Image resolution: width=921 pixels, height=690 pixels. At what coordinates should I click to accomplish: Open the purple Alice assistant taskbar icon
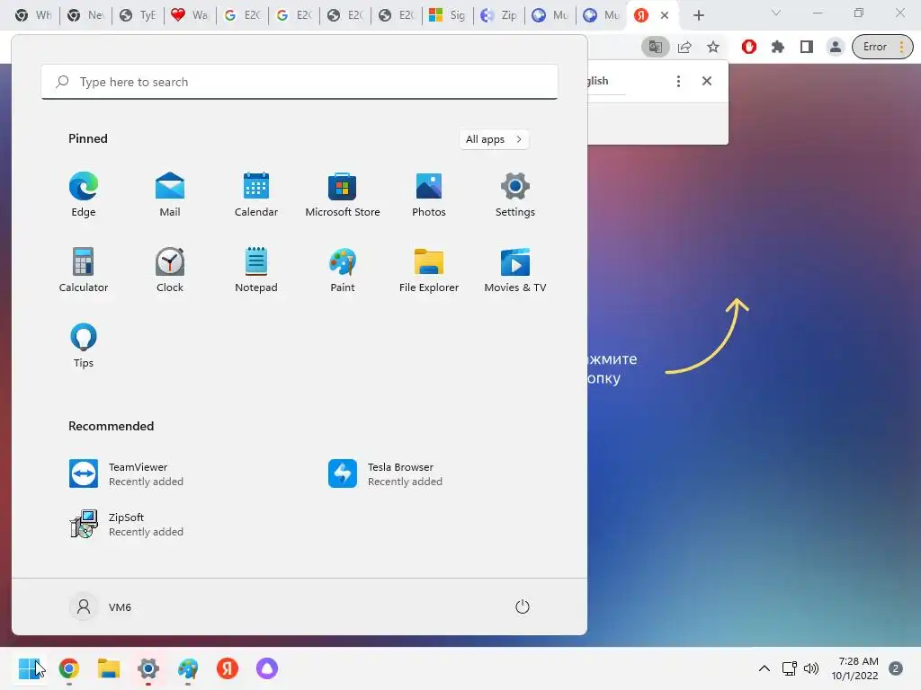click(x=266, y=668)
